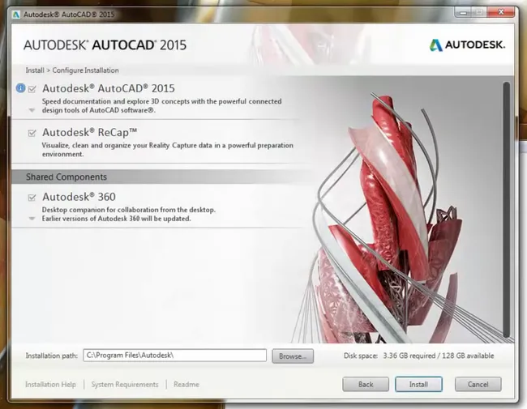The image size is (527, 409).
Task: Toggle the Autodesk ReCap checkbox
Action: coord(32,133)
